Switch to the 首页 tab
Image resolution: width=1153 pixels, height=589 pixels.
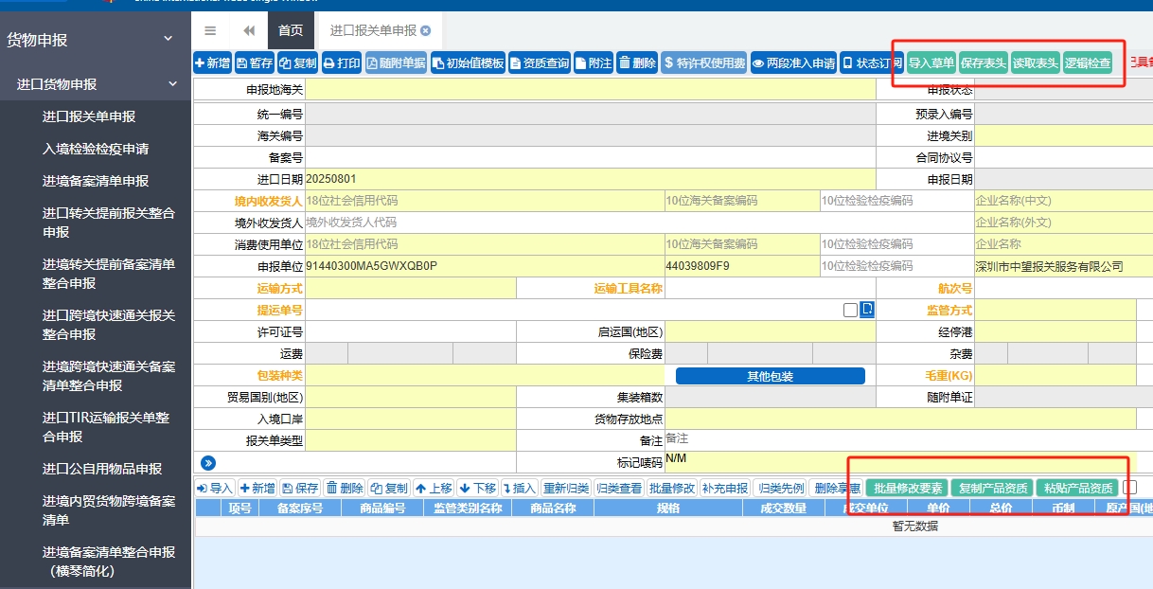tap(291, 30)
